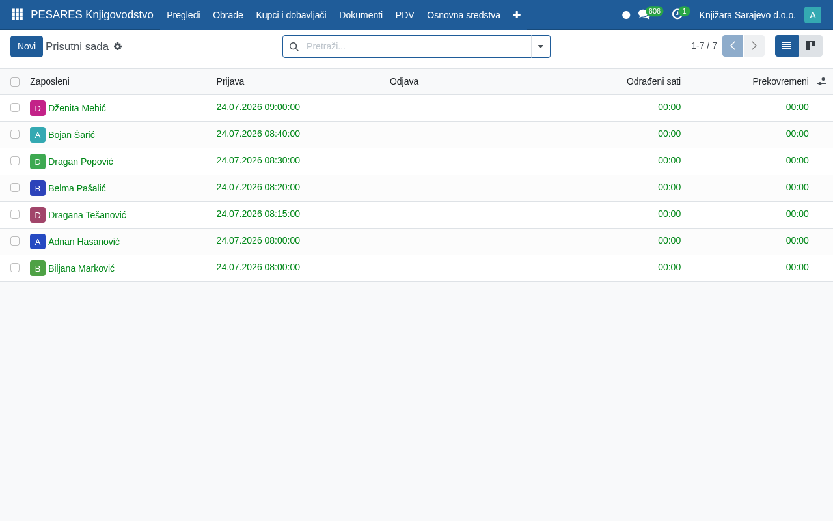Open the Obrade menu

(x=228, y=15)
